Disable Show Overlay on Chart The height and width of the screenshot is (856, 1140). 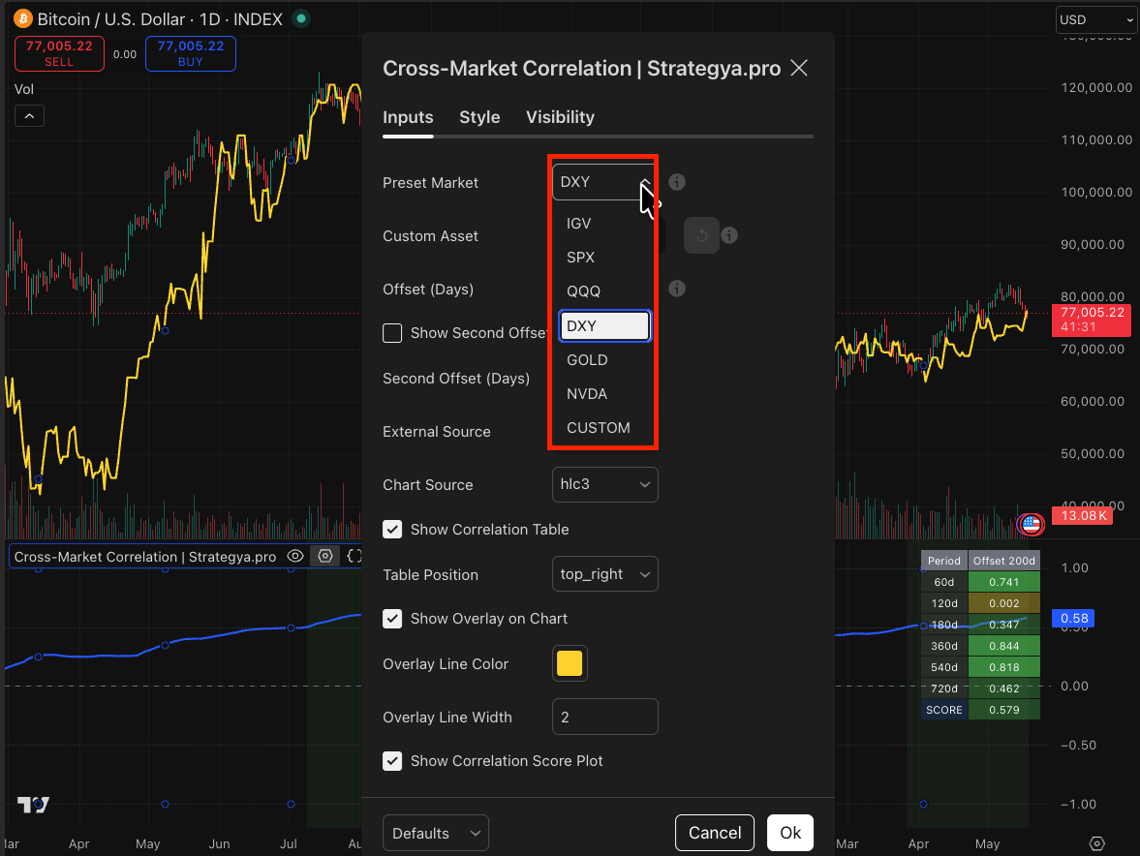392,619
